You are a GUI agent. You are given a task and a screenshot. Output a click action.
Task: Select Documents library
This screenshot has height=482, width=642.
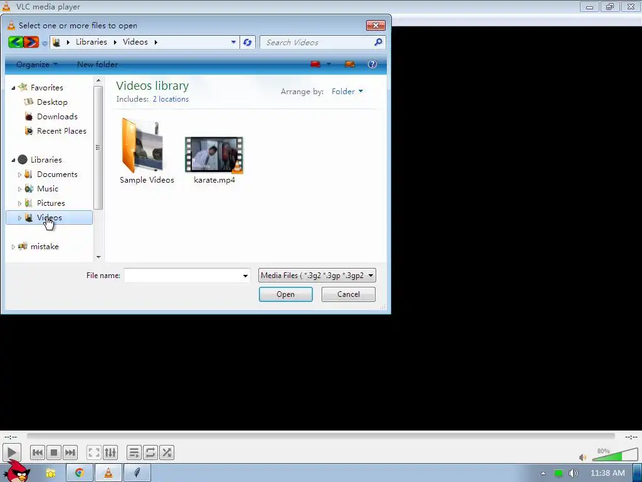click(57, 174)
